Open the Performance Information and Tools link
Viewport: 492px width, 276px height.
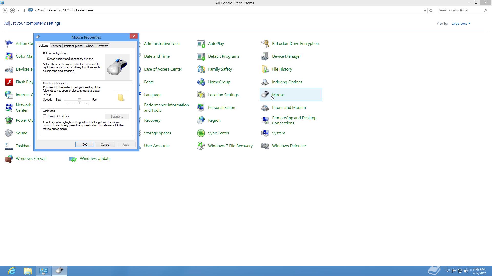coord(166,108)
